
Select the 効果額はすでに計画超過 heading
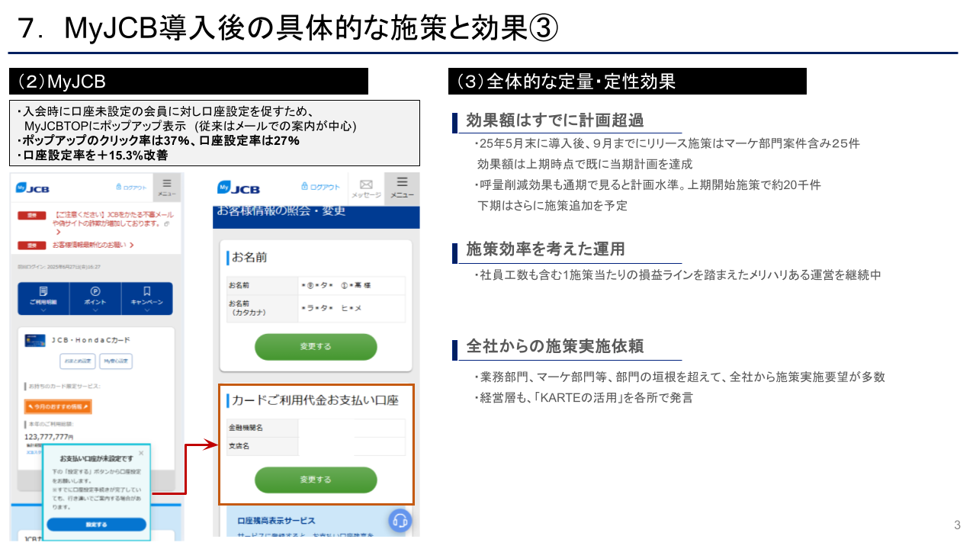[x=555, y=120]
